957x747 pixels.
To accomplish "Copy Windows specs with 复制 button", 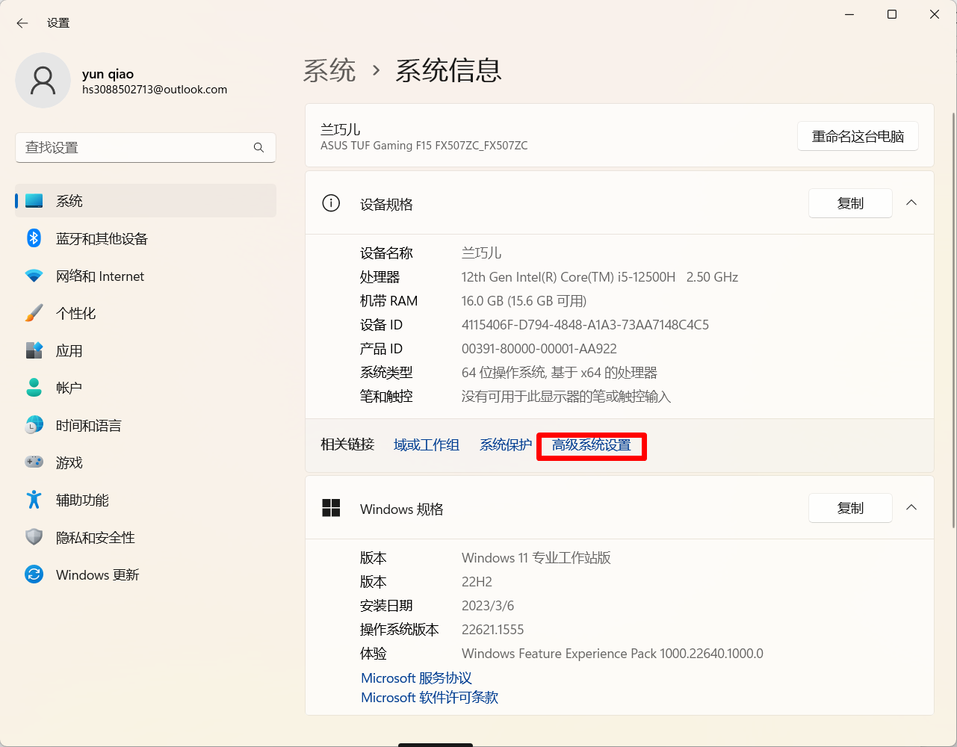I will tap(850, 508).
